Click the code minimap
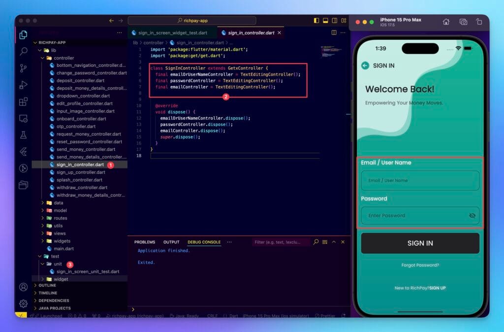The height and width of the screenshot is (332, 504). click(x=331, y=51)
